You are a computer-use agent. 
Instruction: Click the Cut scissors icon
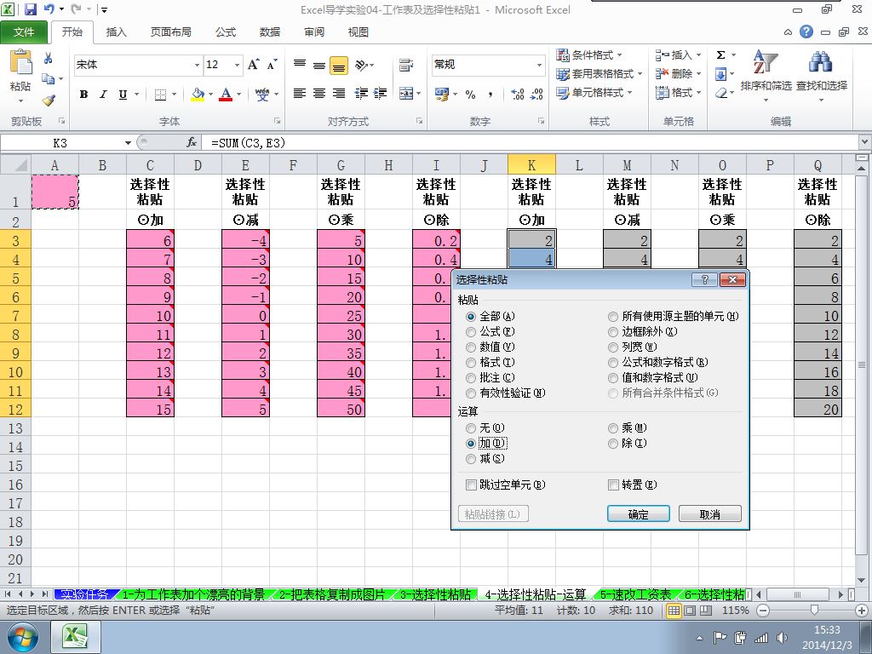(49, 58)
